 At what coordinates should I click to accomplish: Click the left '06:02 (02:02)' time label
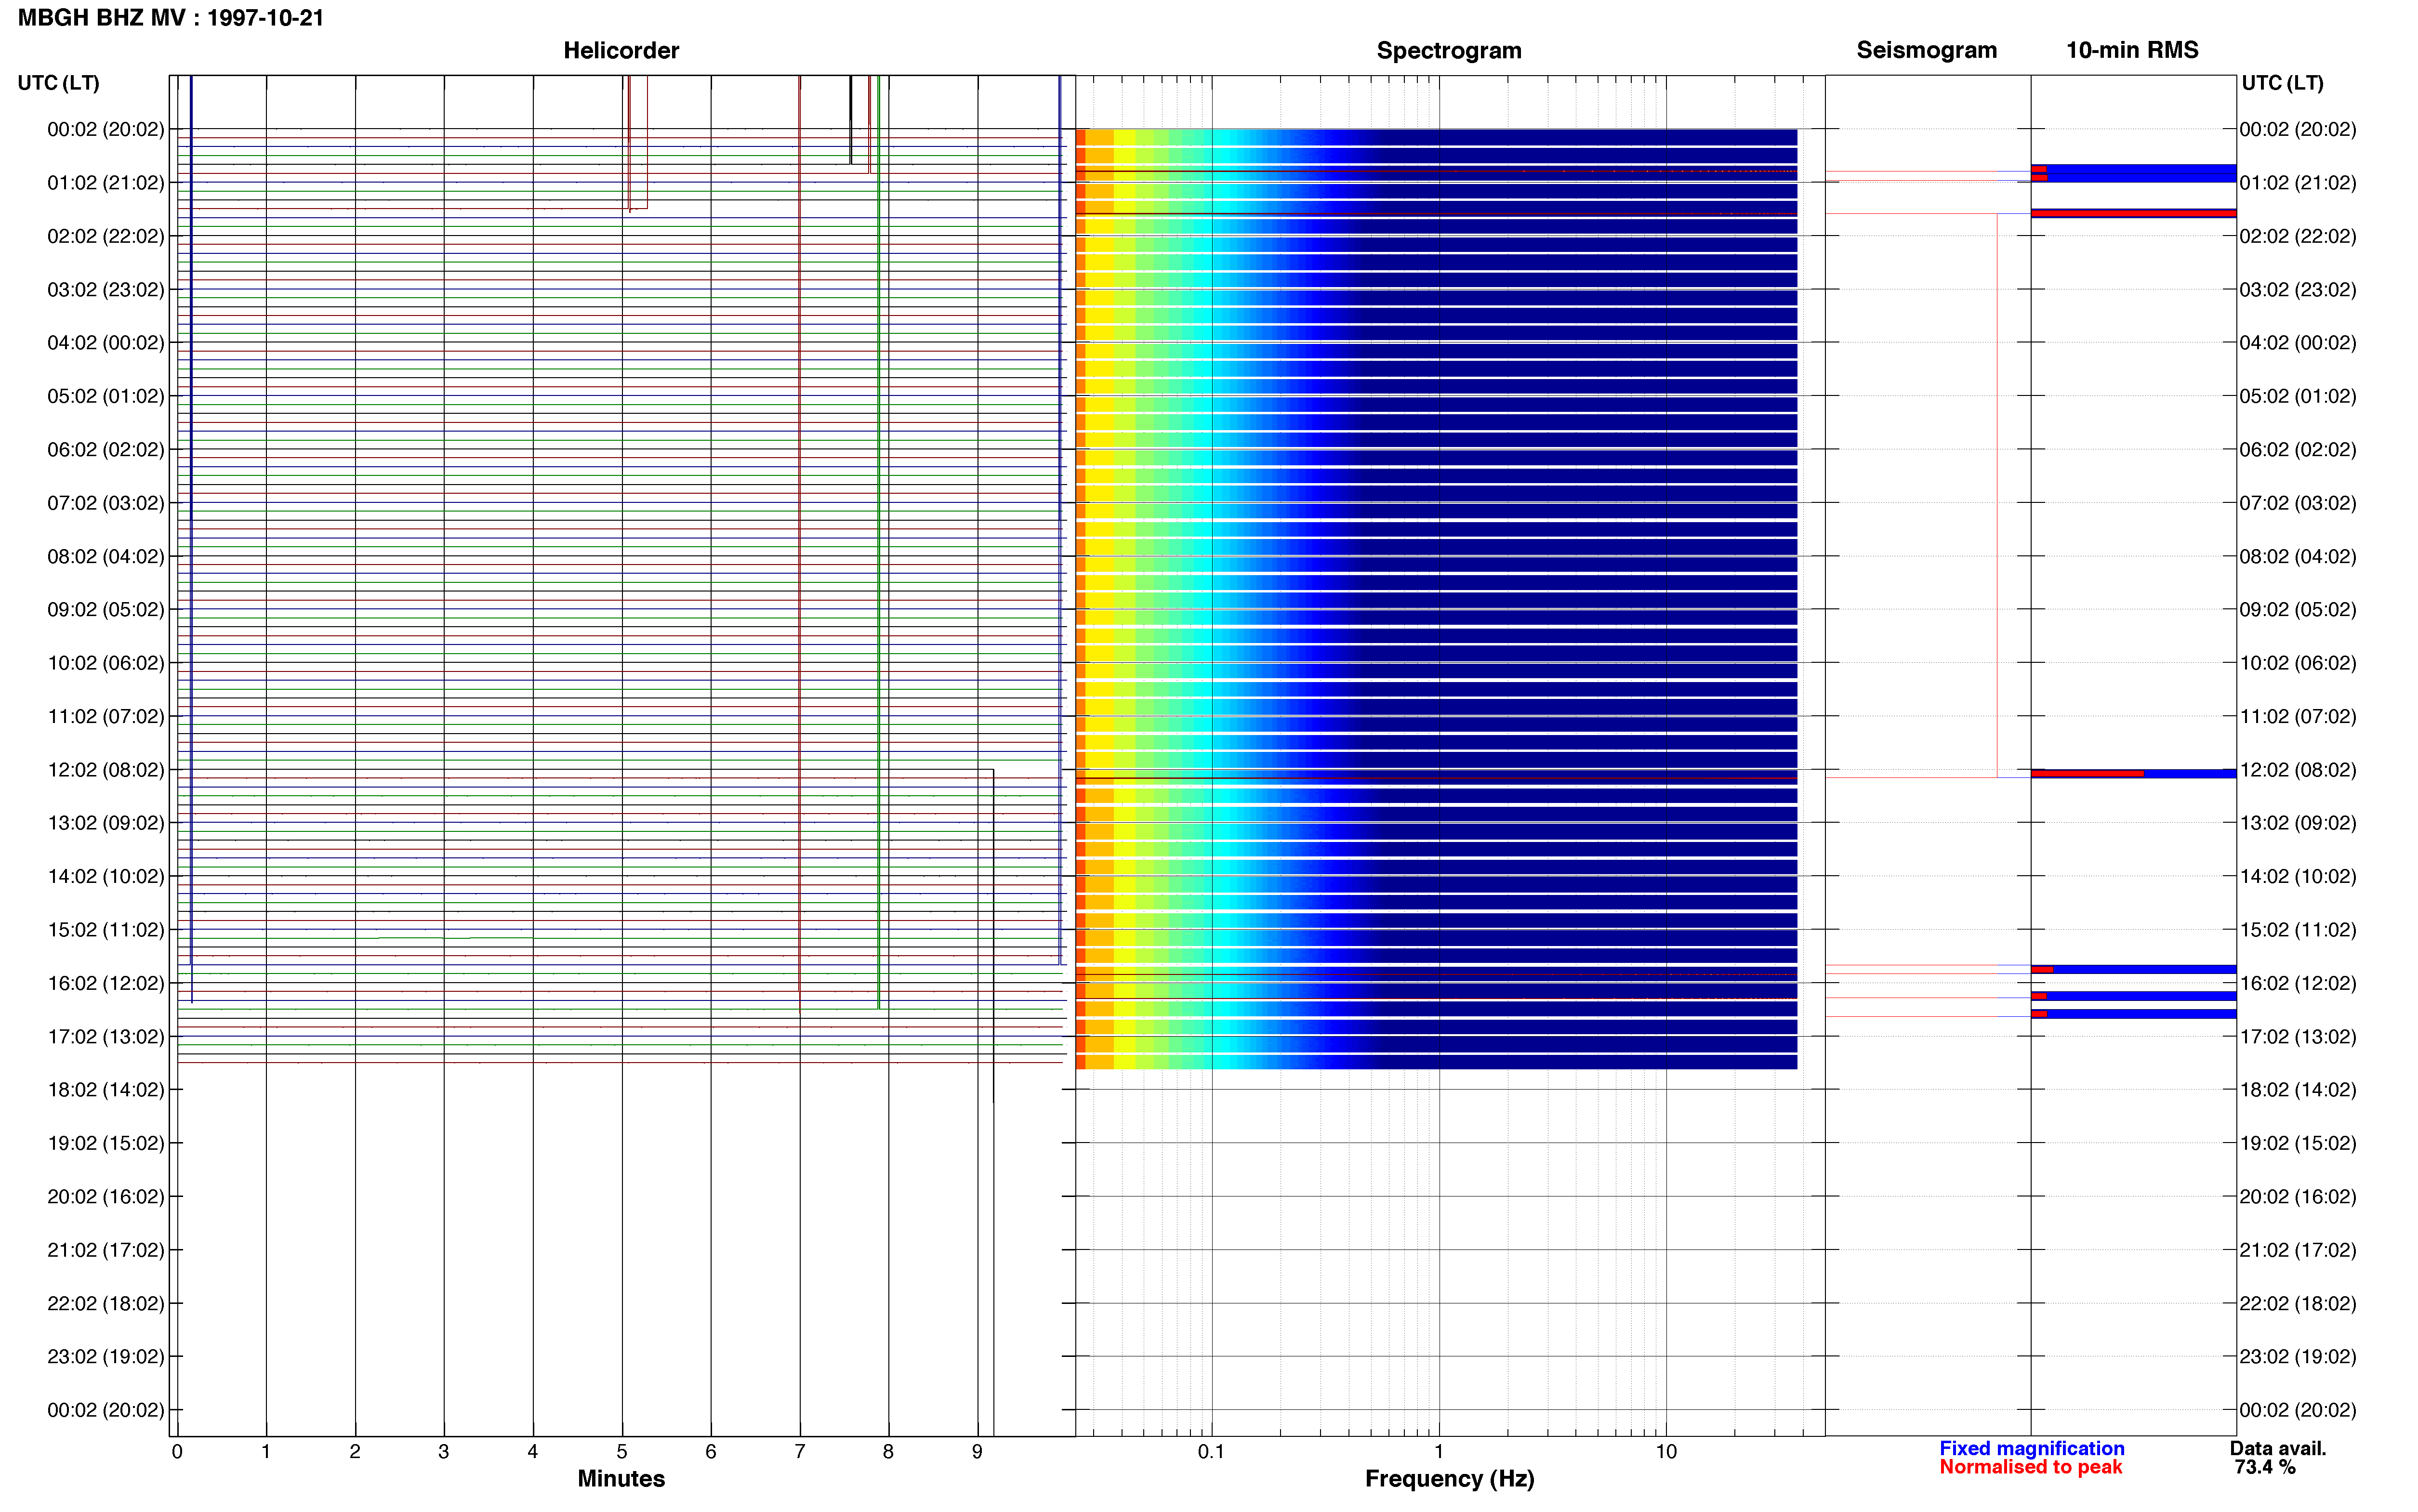pos(106,450)
